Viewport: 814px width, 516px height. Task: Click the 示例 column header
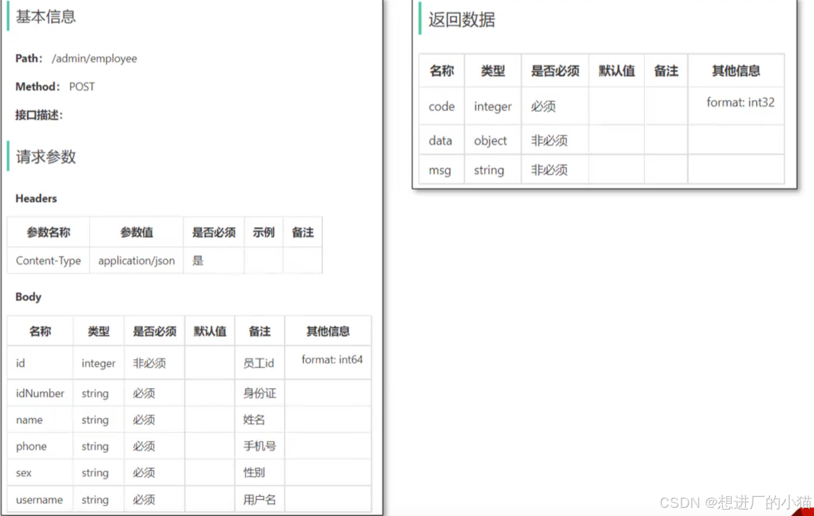click(264, 232)
